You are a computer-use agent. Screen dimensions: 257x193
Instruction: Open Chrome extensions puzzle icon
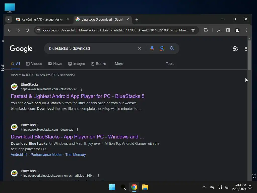tap(206, 30)
